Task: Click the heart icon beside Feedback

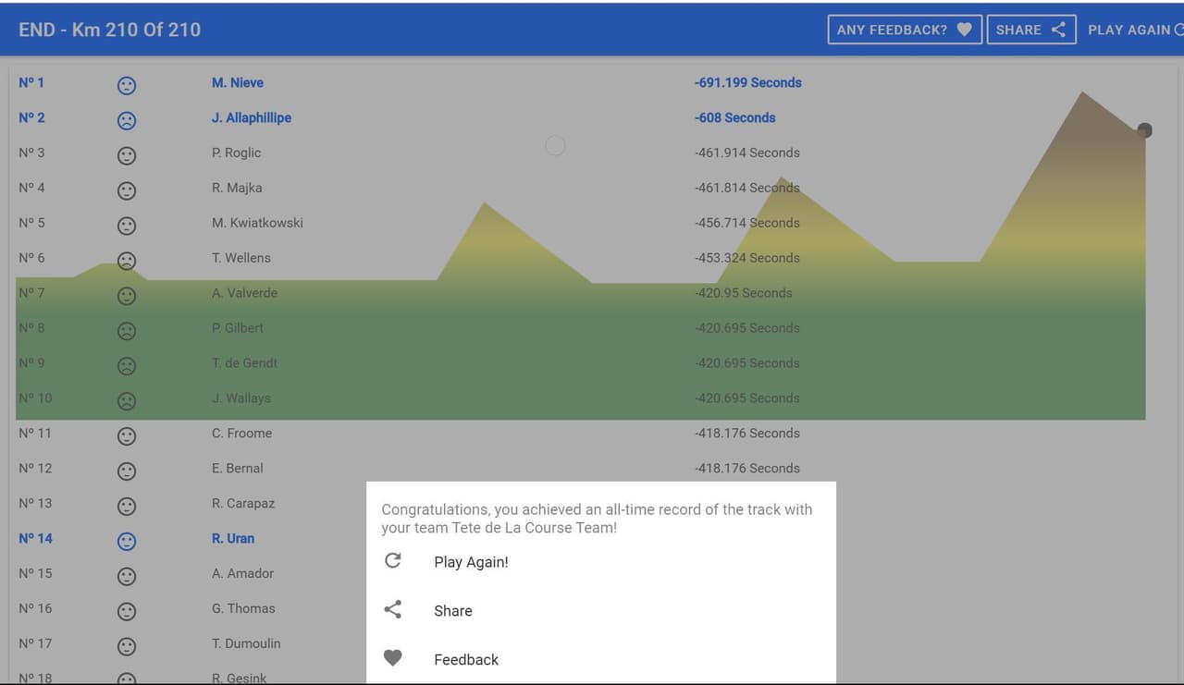Action: (x=393, y=658)
